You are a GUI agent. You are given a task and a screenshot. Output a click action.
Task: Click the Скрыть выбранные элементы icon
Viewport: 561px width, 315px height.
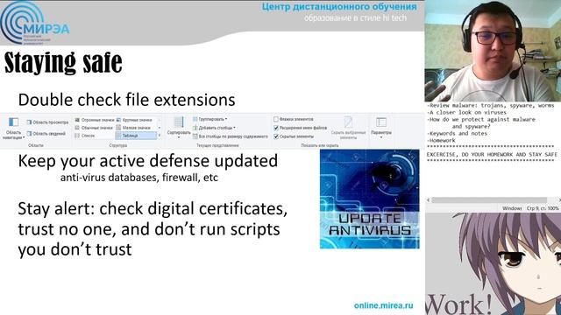348,122
